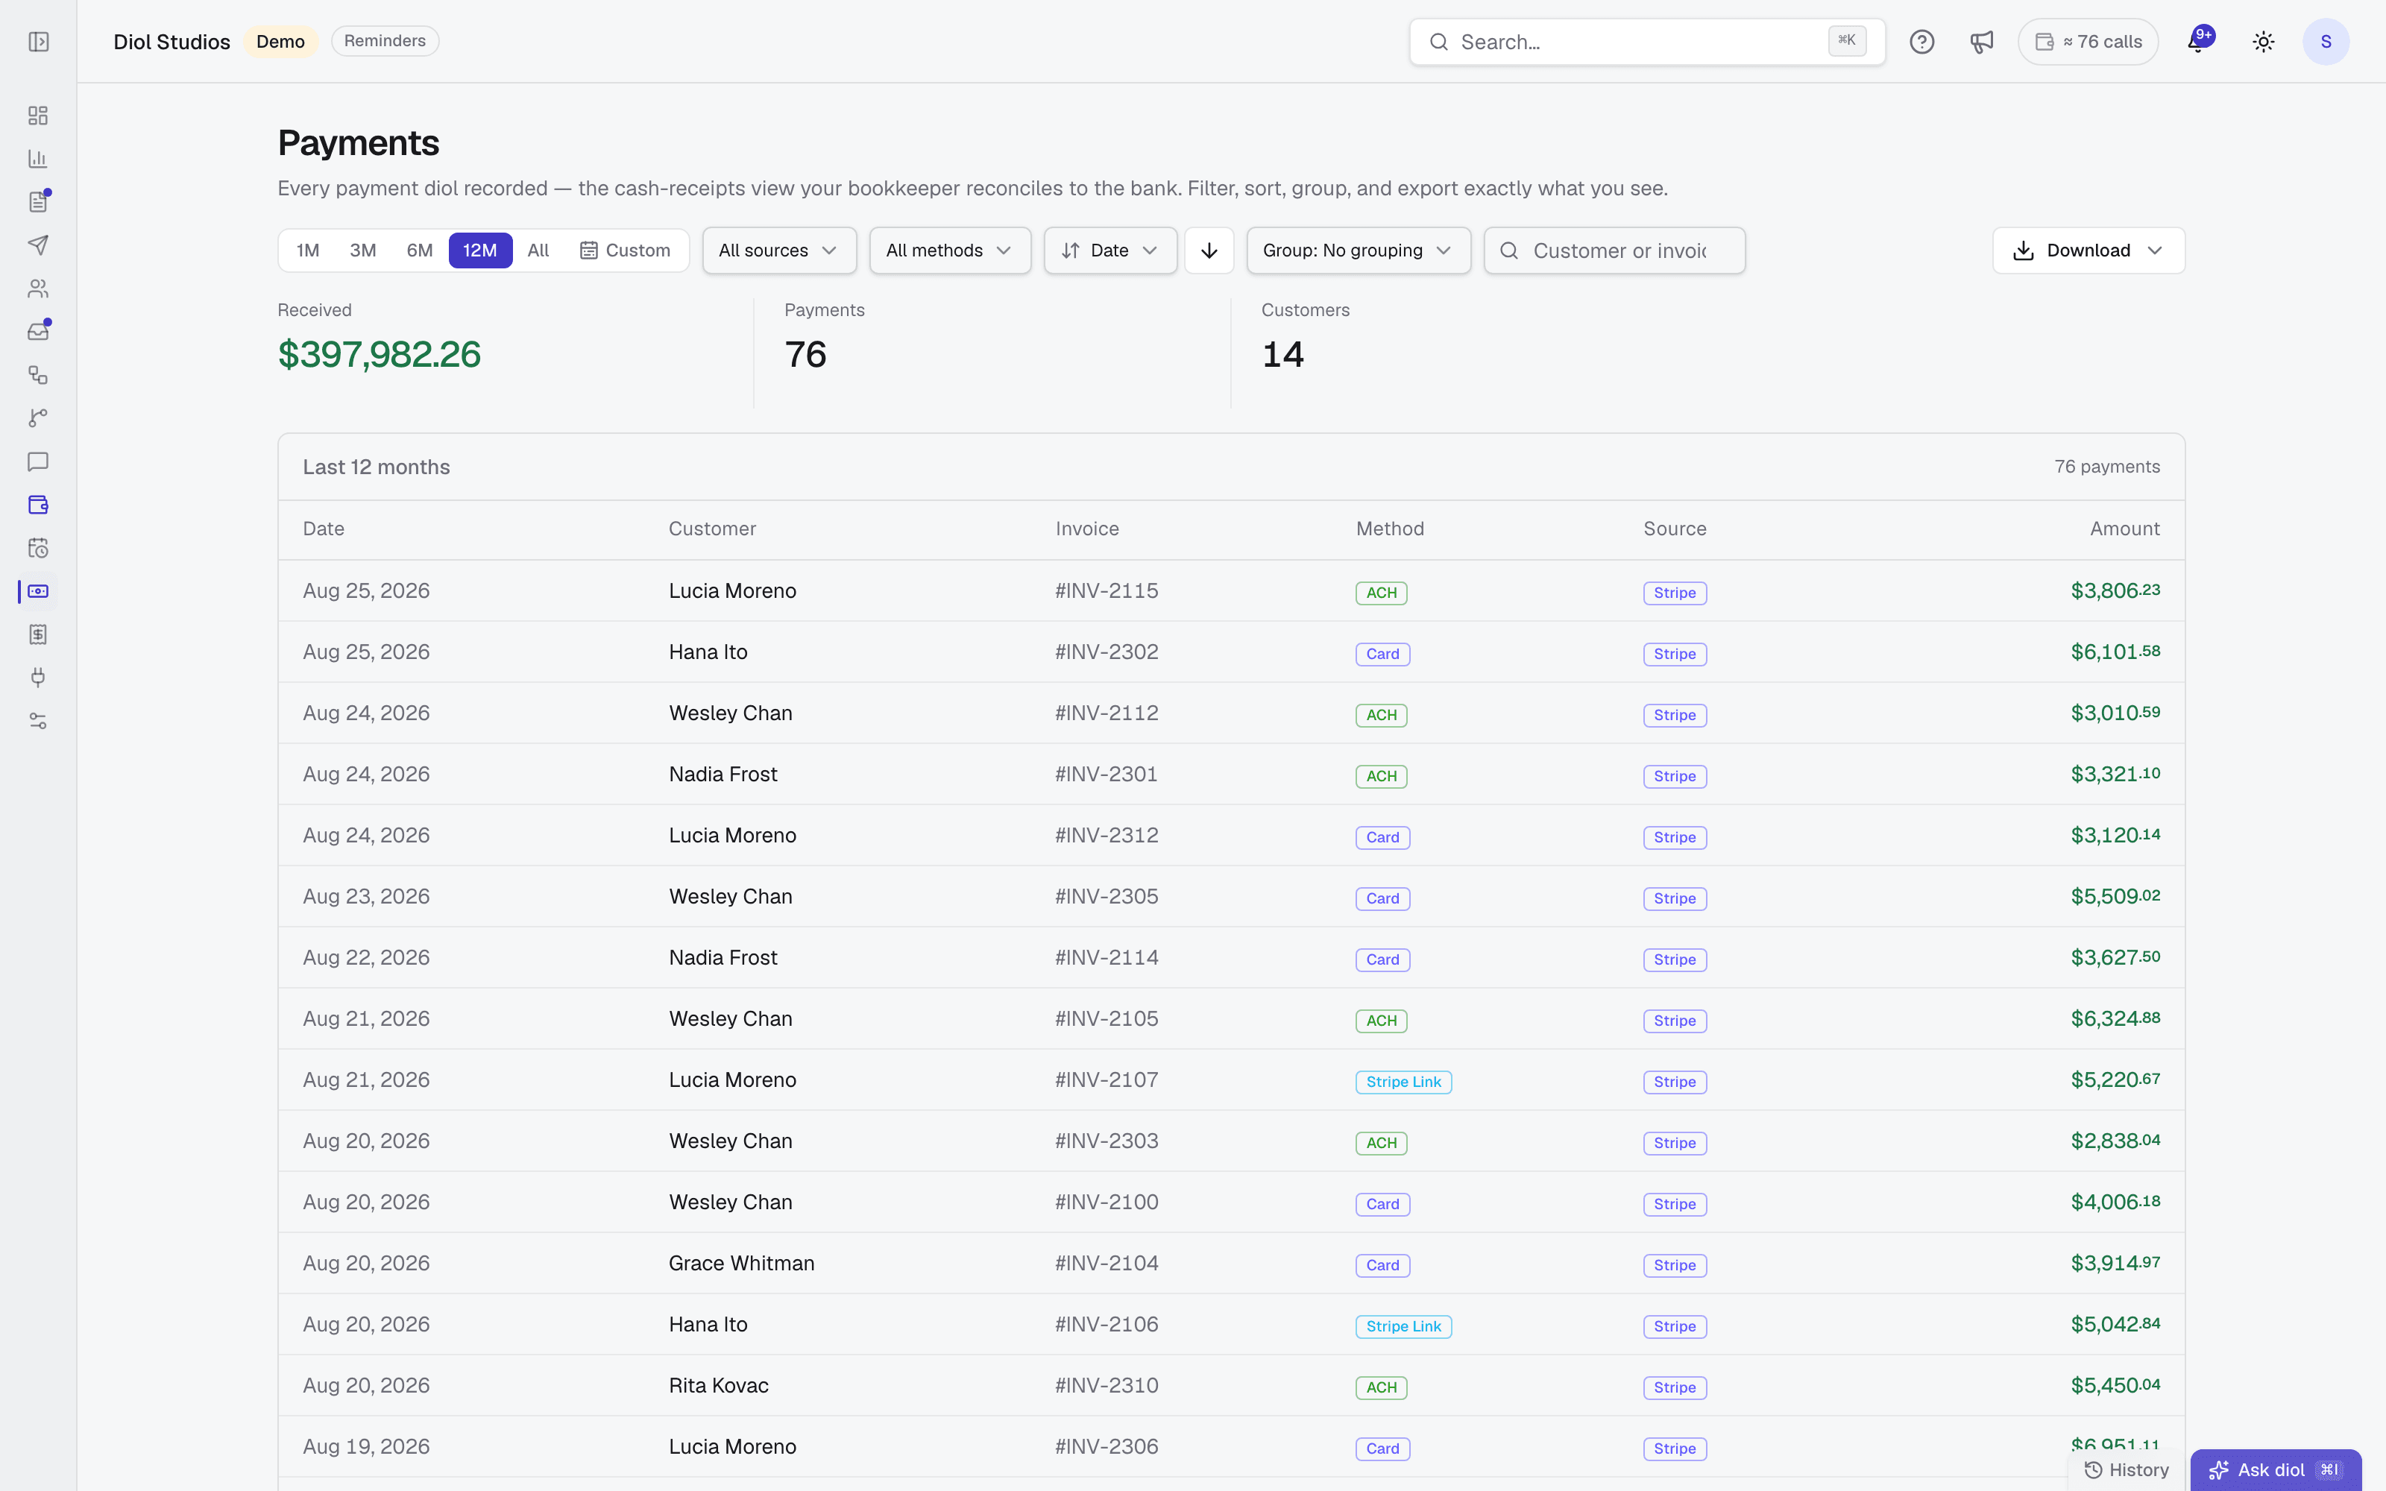The height and width of the screenshot is (1491, 2386).
Task: Click the Amount column header
Action: coord(2124,529)
